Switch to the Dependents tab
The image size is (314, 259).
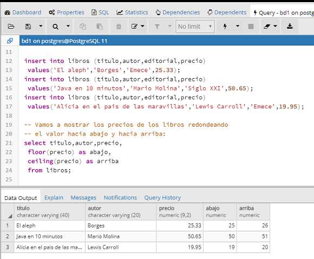pos(227,12)
